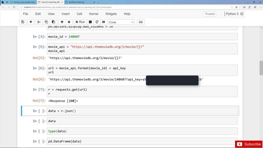Screen dimensions: 263x148
Task: Click the Trusted notebook indicator
Action: (210, 14)
